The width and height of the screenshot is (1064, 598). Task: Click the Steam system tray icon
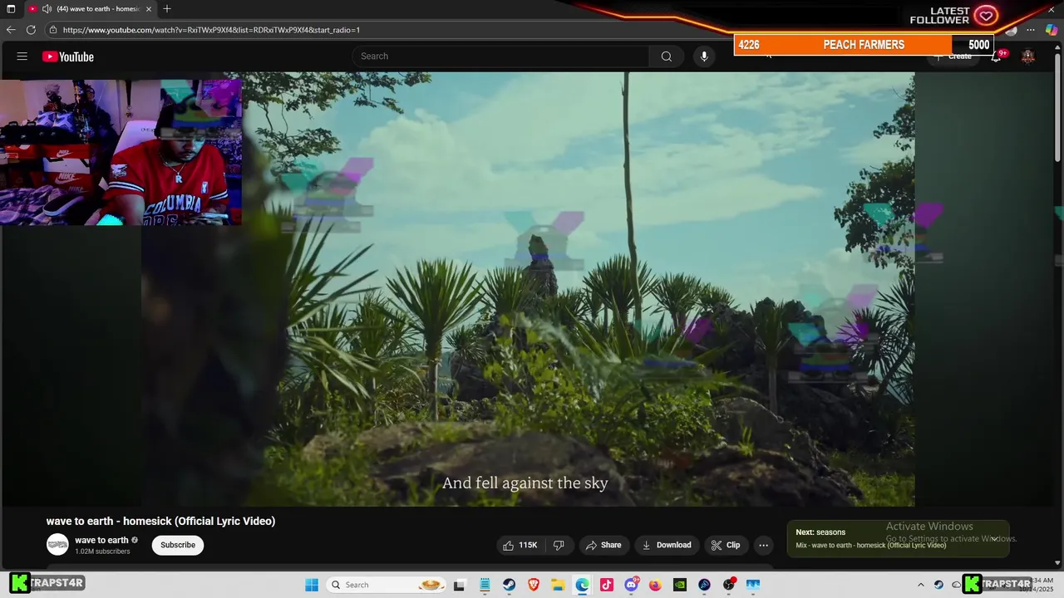[938, 585]
